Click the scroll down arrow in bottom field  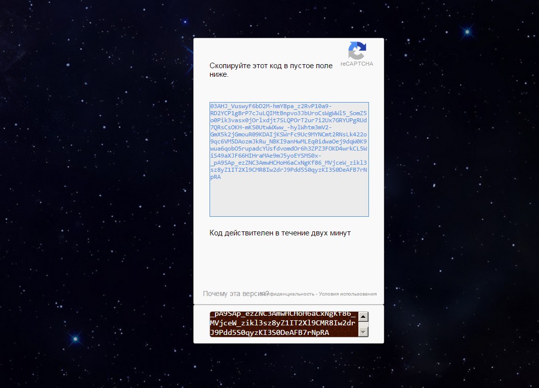363,332
